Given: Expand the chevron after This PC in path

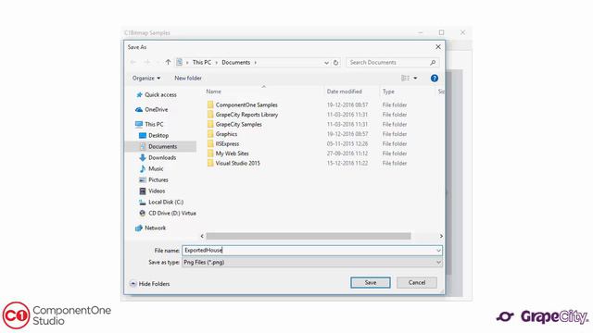Looking at the screenshot, I should click(x=216, y=63).
